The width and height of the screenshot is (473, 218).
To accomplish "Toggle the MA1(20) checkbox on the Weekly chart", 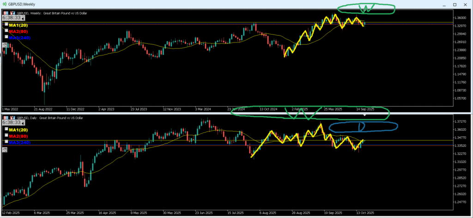I will [6, 24].
